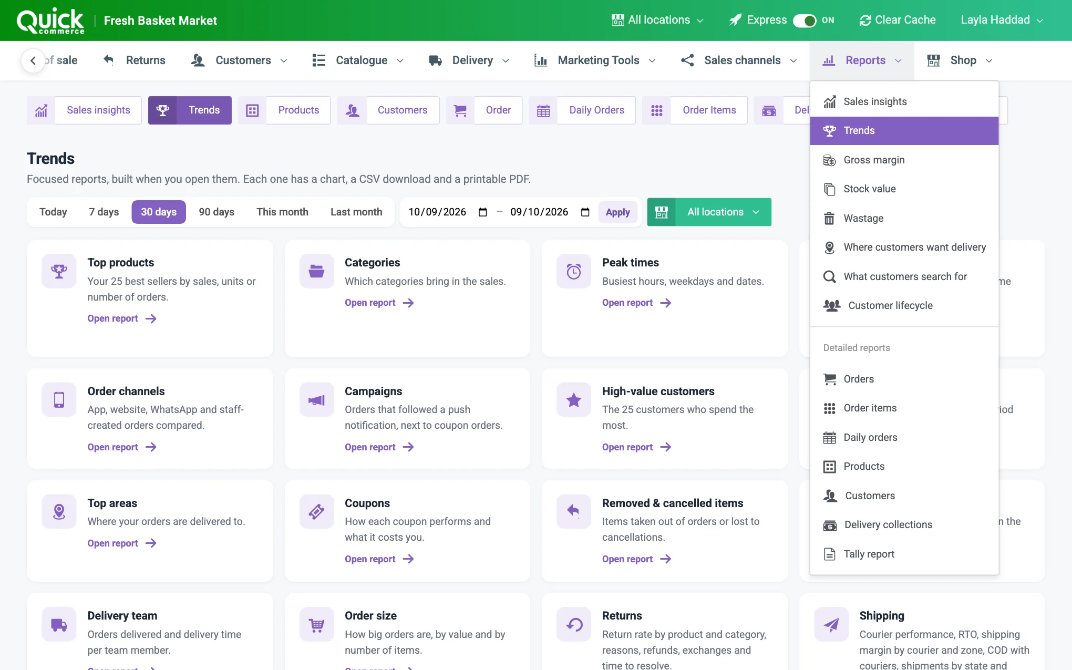
Task: Select the 90 days range
Action: (217, 212)
